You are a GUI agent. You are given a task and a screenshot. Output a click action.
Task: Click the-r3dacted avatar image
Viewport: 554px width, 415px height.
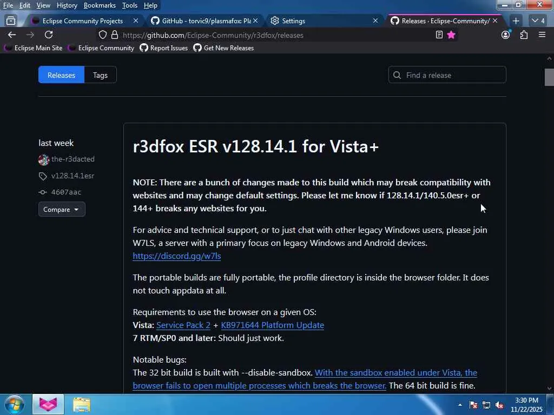click(43, 160)
